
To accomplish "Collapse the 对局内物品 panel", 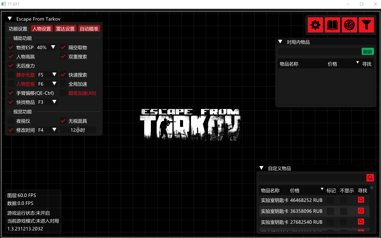I will 280,42.
